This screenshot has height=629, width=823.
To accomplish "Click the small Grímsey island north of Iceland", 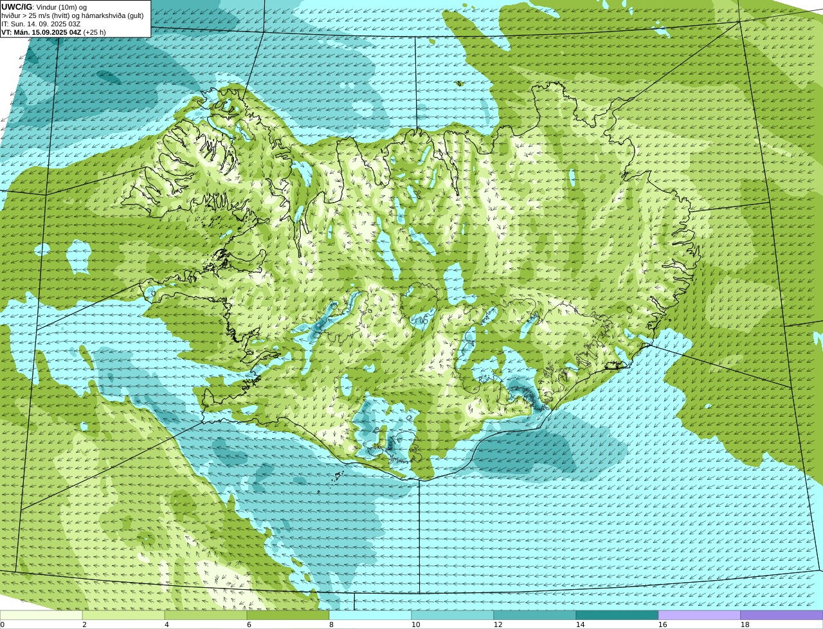I will point(459,83).
